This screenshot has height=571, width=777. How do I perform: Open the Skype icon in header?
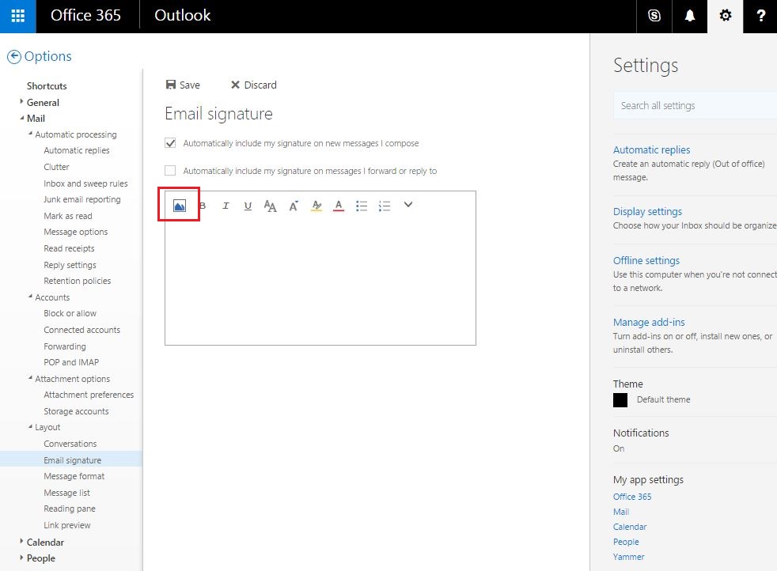click(x=654, y=16)
